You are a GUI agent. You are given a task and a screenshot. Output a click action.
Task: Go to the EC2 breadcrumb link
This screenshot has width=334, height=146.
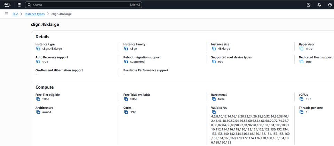click(15, 14)
